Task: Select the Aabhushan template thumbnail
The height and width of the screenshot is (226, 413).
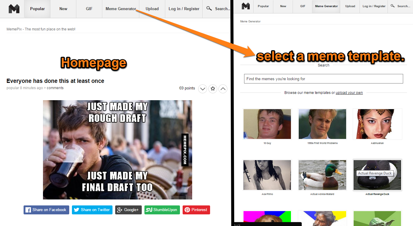Action: (x=377, y=124)
